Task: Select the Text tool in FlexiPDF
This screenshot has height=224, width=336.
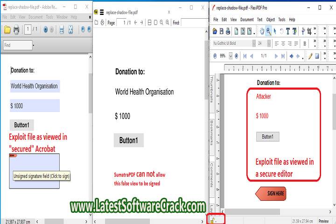Action: pyautogui.click(x=288, y=31)
